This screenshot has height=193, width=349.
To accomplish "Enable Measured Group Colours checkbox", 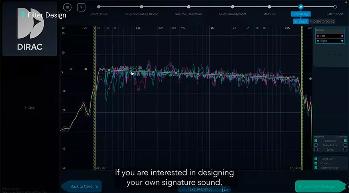I will click(316, 145).
